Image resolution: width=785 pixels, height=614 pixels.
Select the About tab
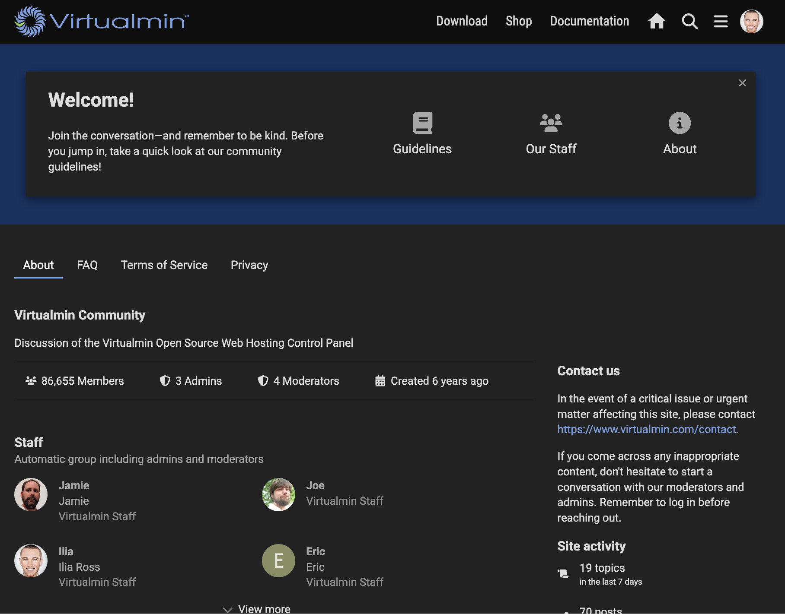tap(38, 265)
